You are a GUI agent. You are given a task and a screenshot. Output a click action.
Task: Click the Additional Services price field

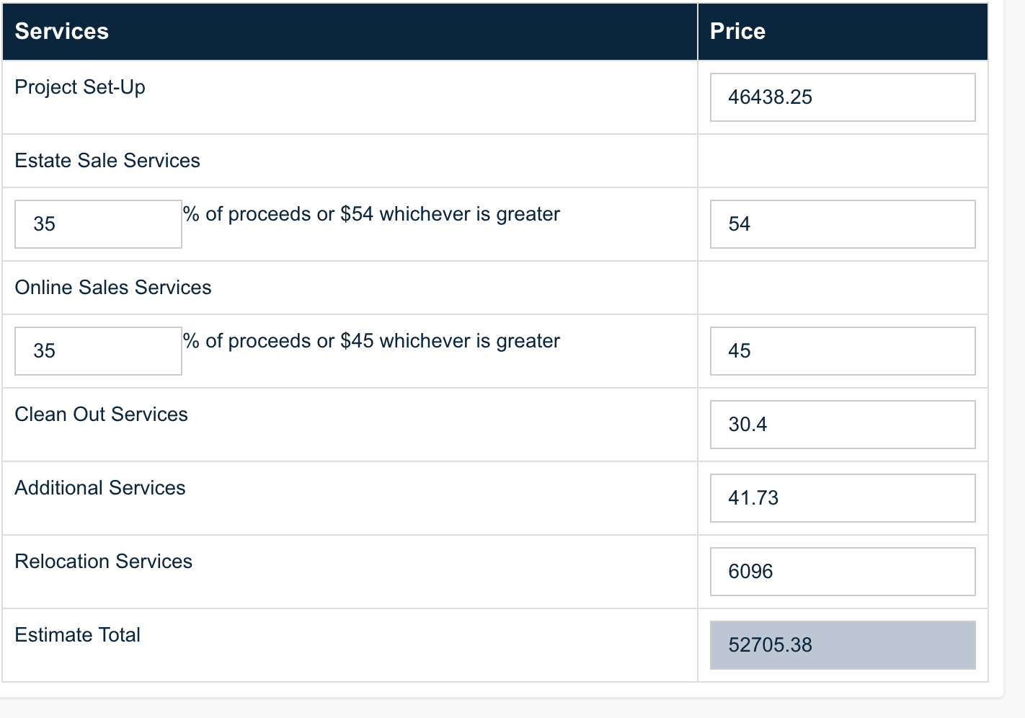click(842, 498)
